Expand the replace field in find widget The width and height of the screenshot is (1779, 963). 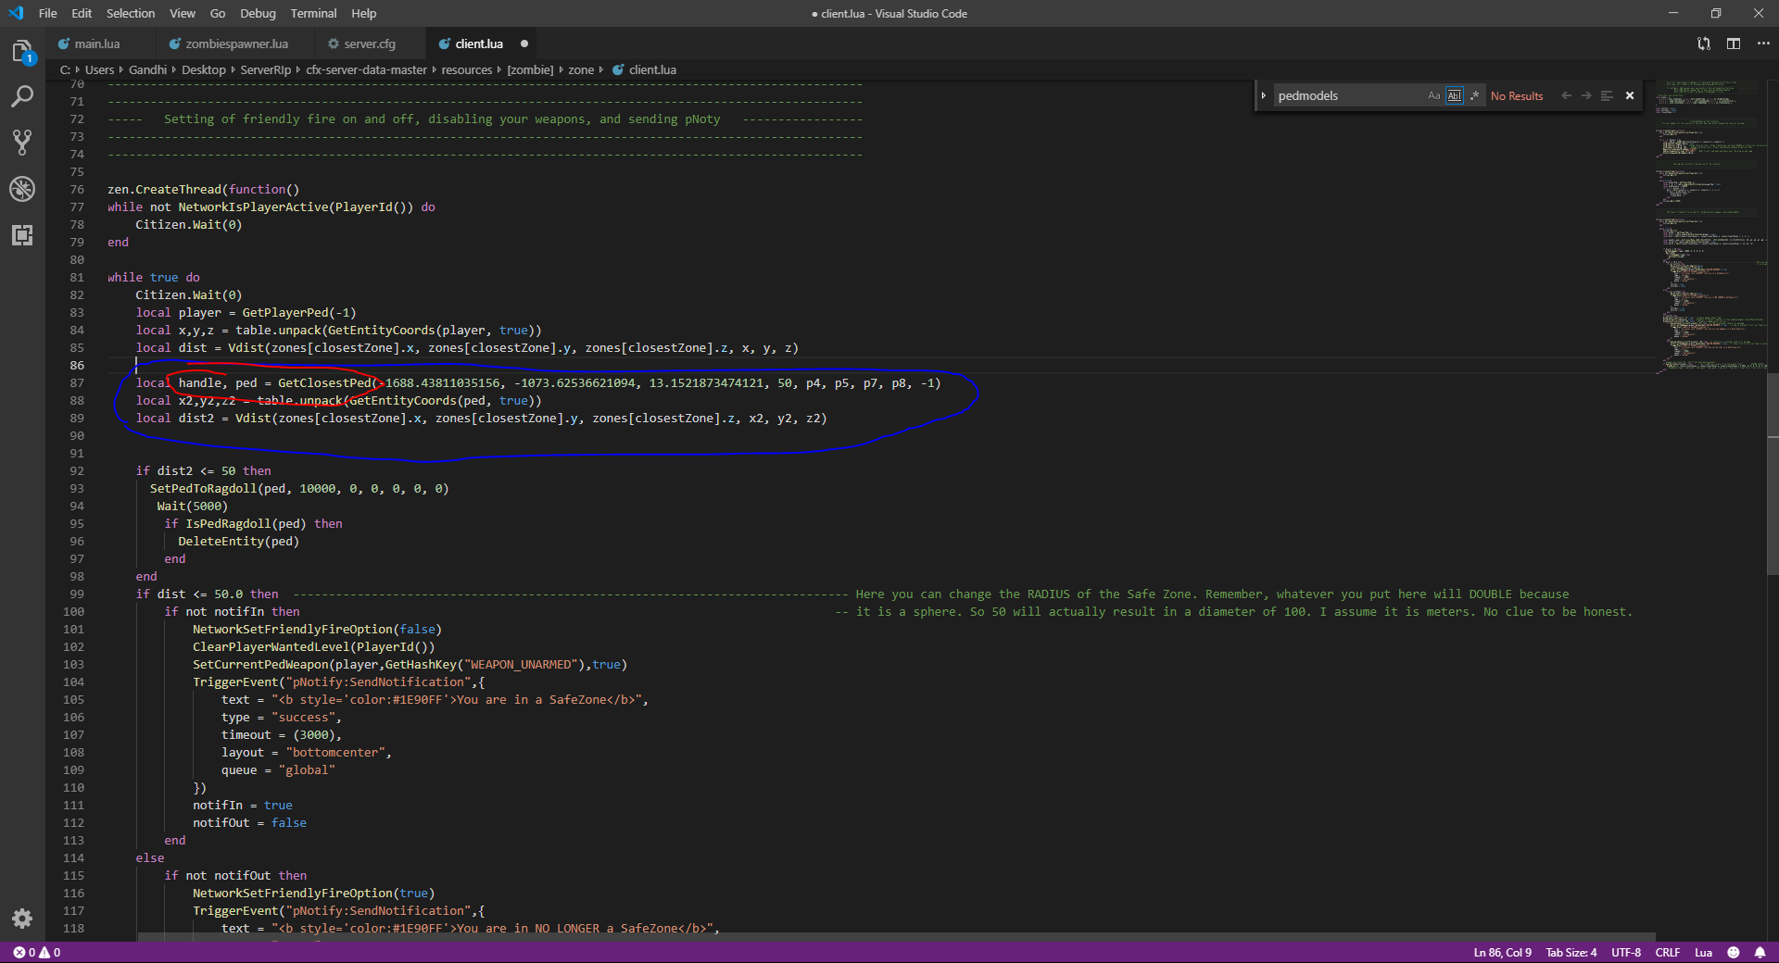pos(1263,95)
